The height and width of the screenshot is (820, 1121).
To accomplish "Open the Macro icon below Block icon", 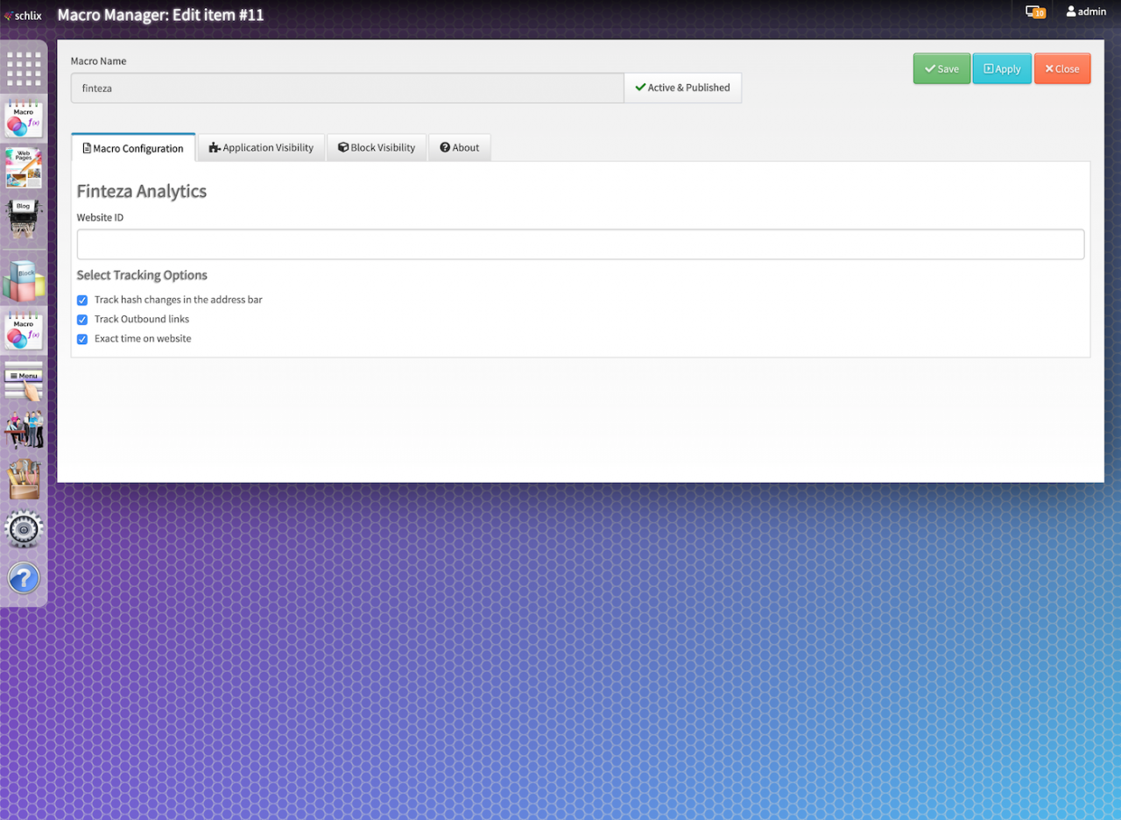I will pyautogui.click(x=24, y=331).
